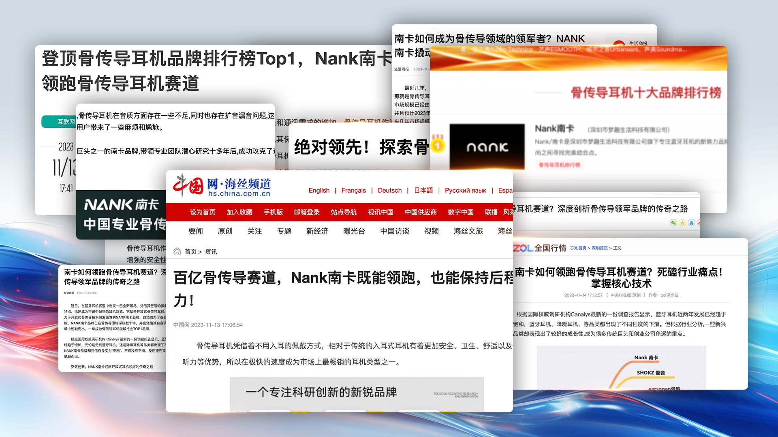Click the 深圳首页 link

coord(600,248)
